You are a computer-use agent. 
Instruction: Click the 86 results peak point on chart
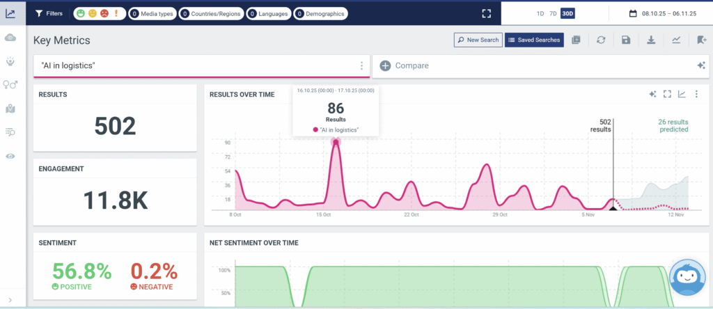(x=336, y=142)
